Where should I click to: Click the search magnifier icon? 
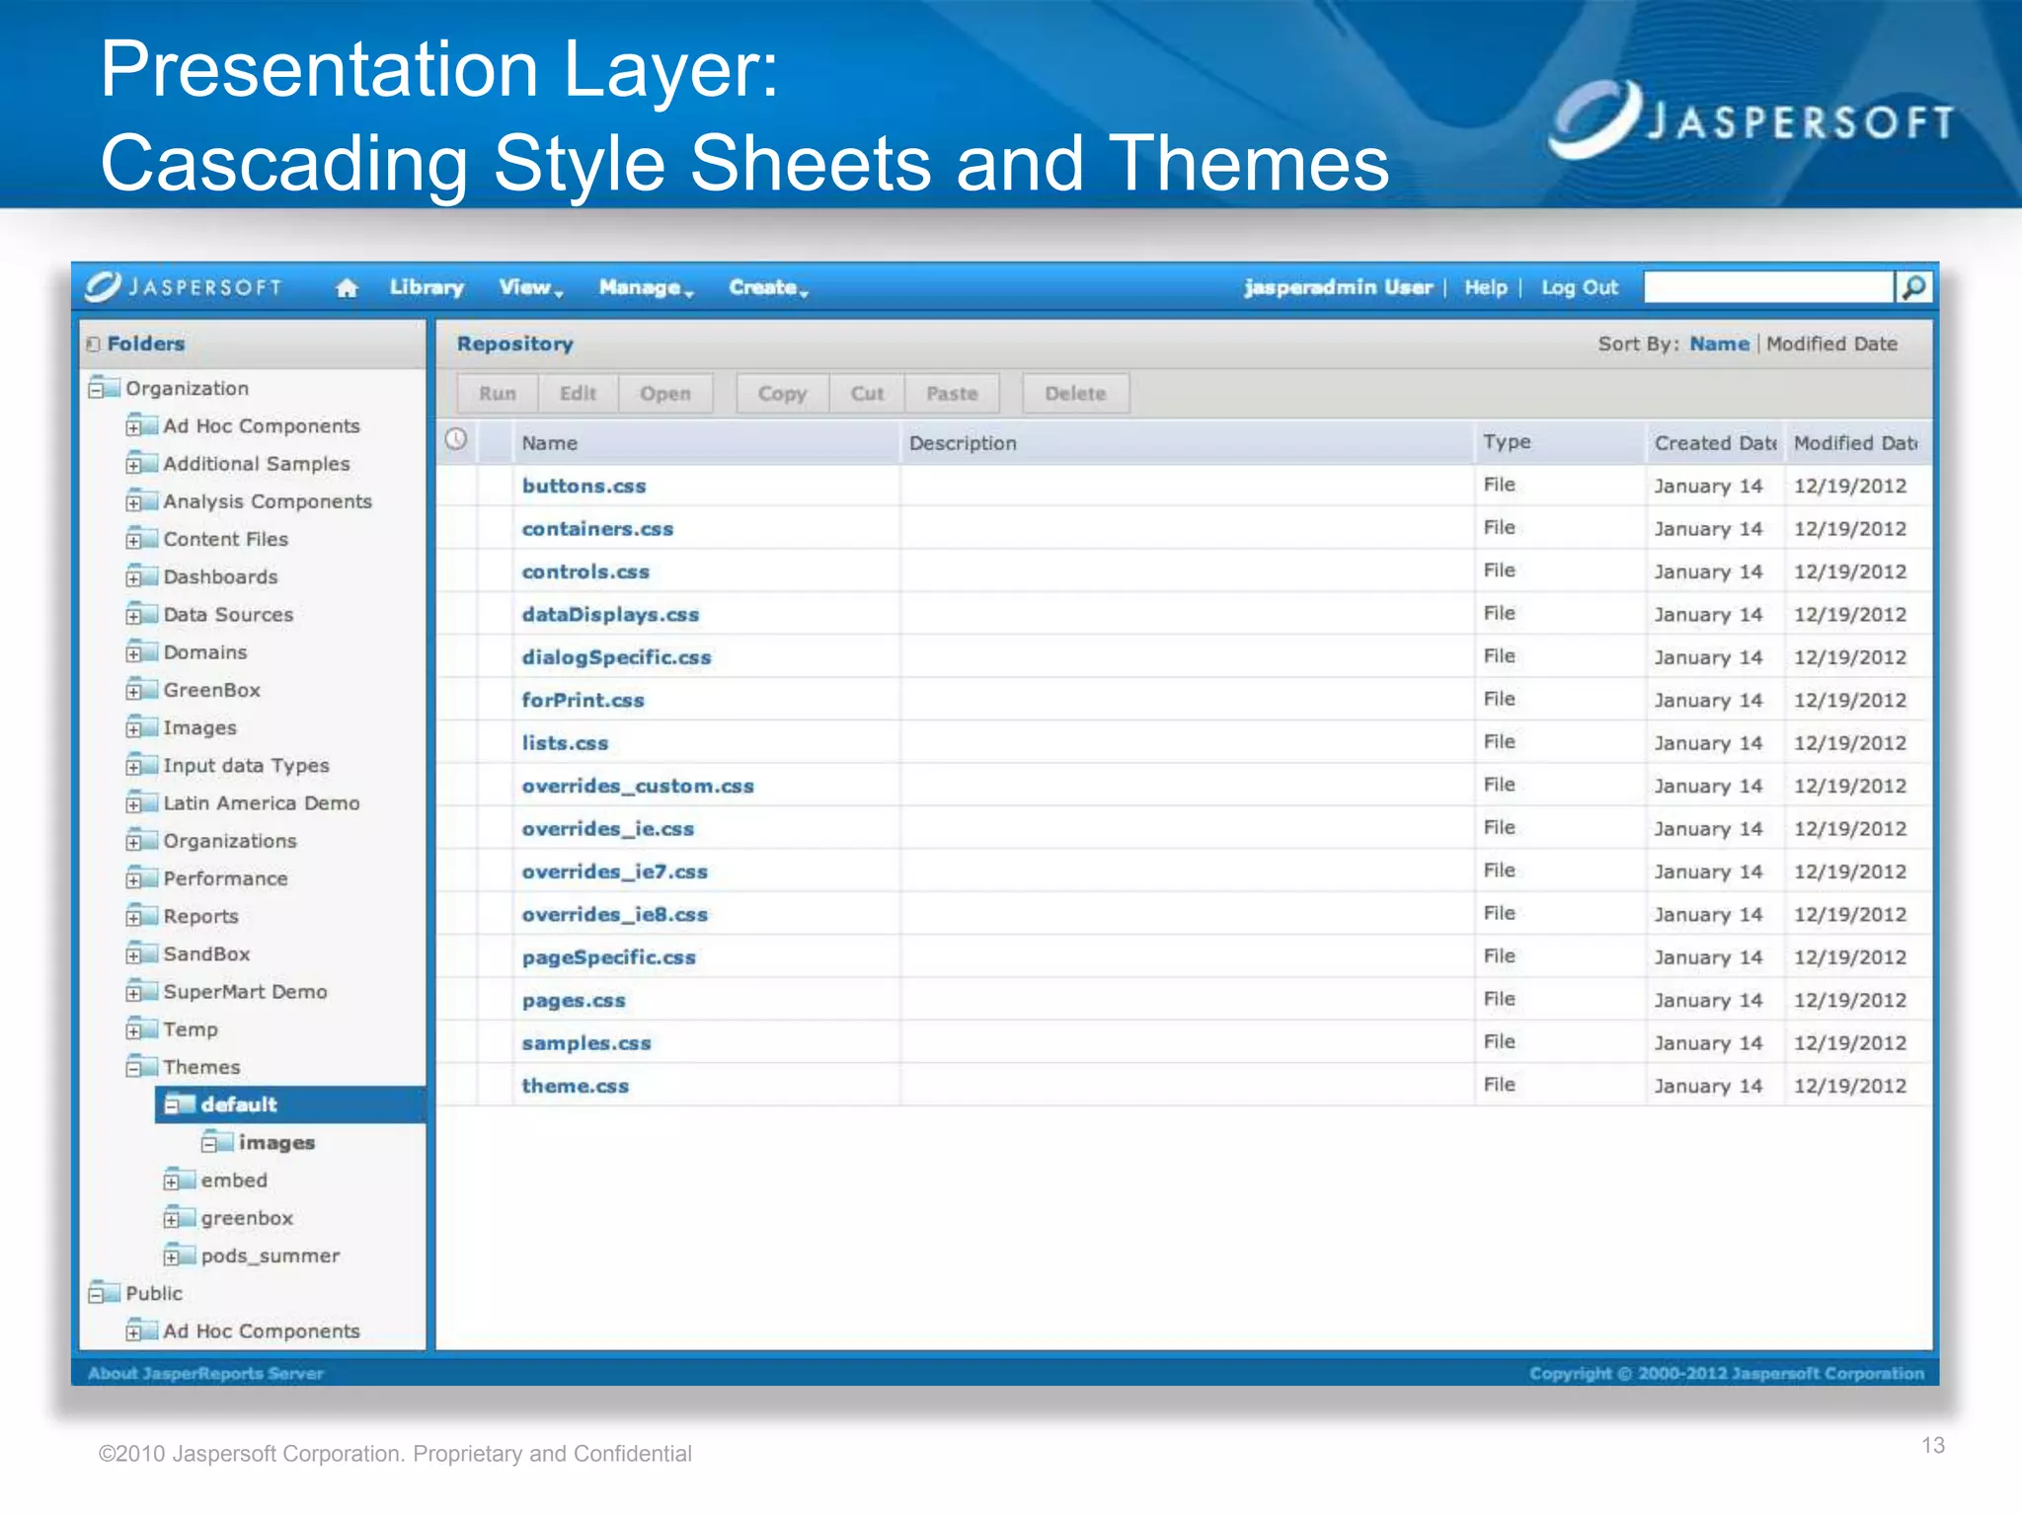[1913, 287]
